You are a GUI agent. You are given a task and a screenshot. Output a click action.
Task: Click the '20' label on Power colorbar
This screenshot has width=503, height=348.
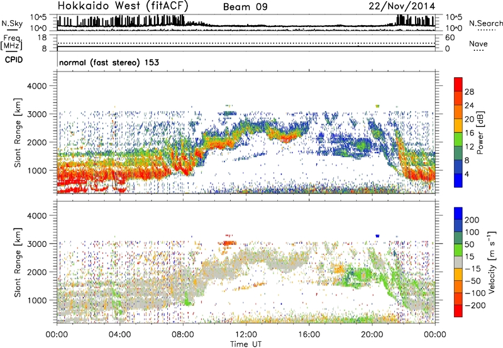coord(469,119)
